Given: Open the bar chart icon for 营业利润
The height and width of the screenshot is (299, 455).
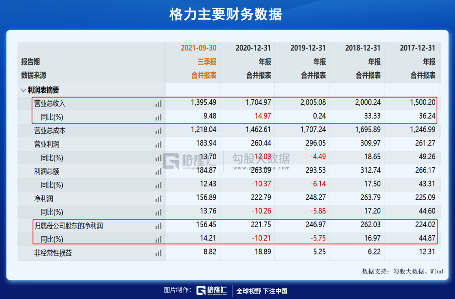Looking at the screenshot, I should [158, 144].
